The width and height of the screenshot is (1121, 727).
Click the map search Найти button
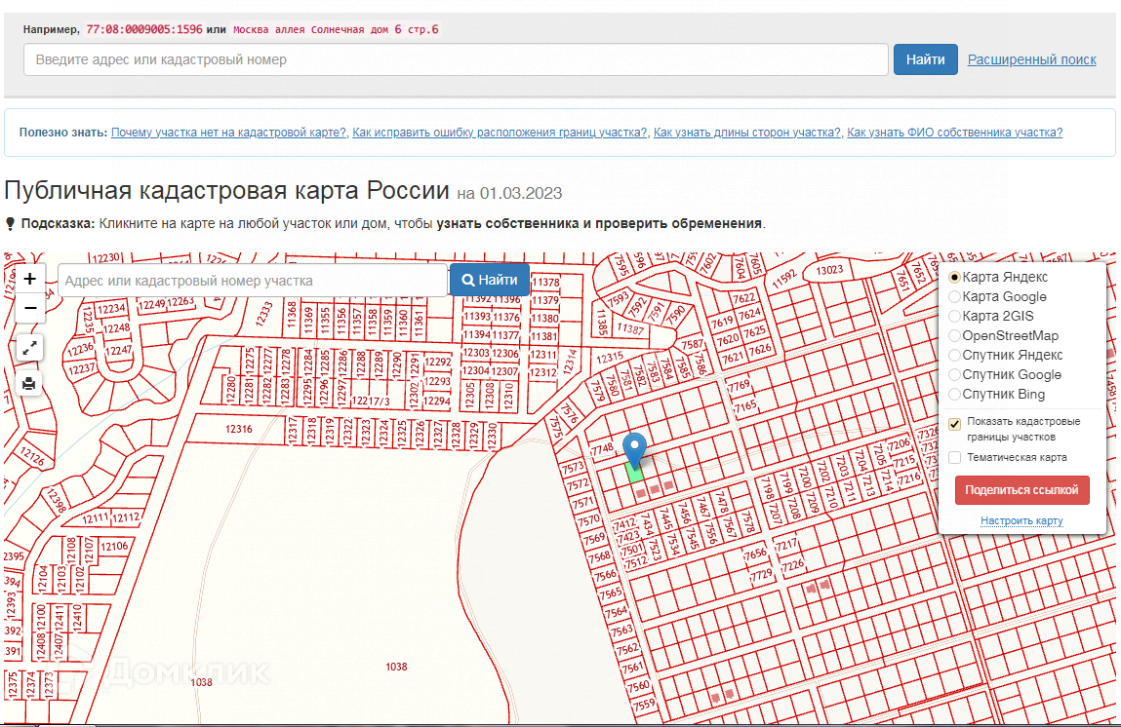(x=490, y=280)
